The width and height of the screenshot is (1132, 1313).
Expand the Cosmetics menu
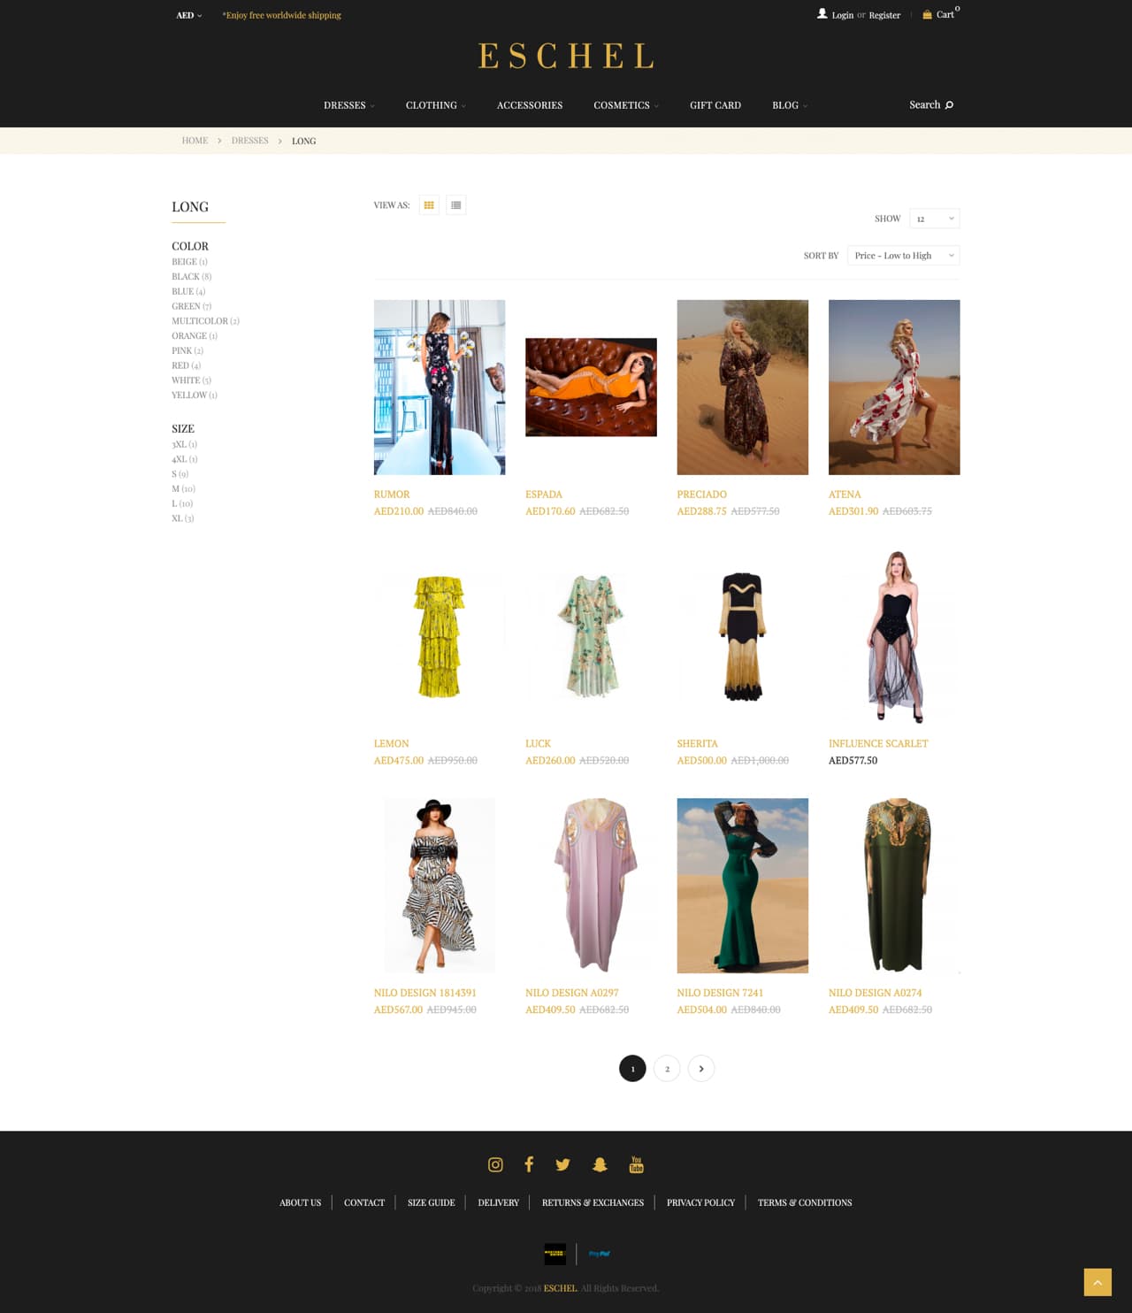click(x=625, y=105)
